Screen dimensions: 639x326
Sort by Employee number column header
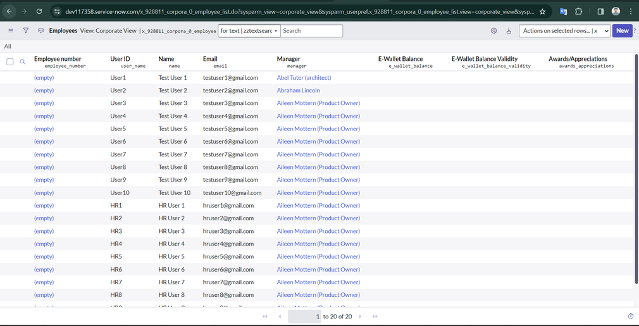coord(58,59)
